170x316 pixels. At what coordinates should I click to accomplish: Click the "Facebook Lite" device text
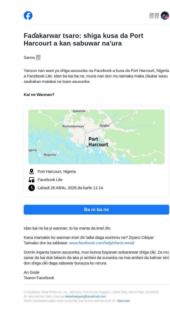pos(50,180)
